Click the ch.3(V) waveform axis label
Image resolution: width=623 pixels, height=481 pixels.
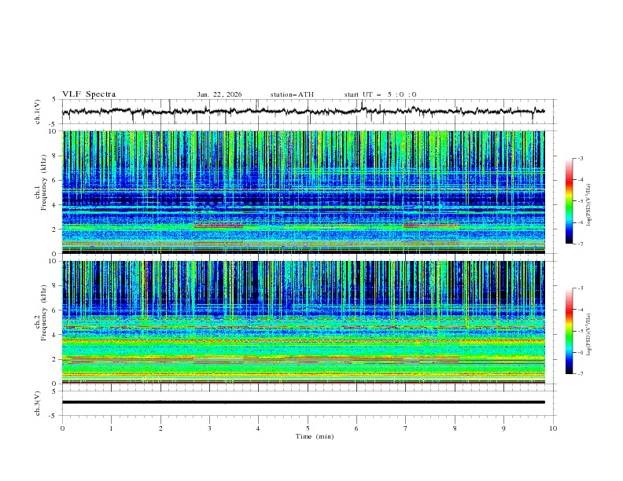38,402
